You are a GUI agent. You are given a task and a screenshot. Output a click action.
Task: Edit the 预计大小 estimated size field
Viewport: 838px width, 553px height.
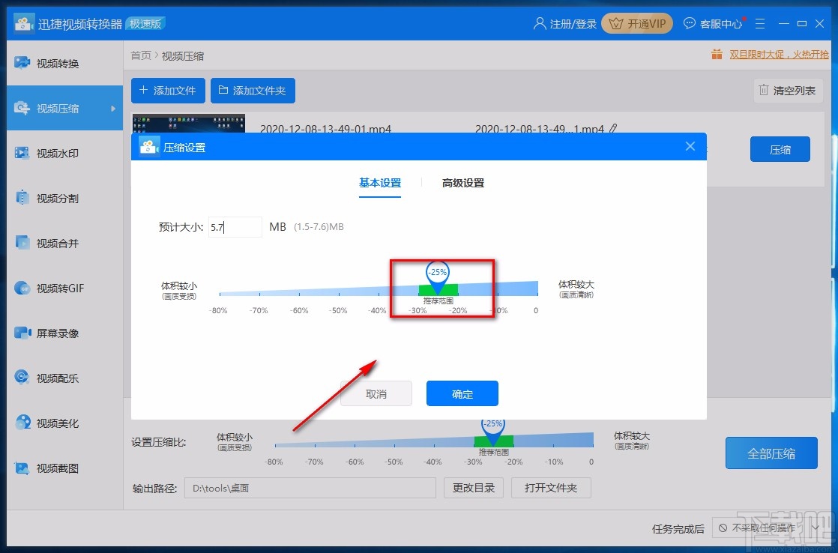[235, 226]
